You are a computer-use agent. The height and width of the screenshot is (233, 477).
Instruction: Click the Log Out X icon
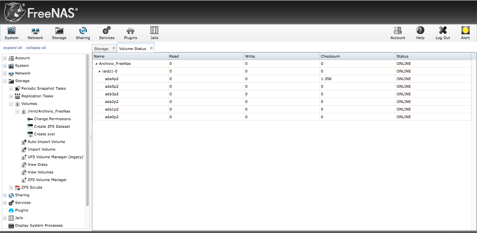[x=443, y=30]
